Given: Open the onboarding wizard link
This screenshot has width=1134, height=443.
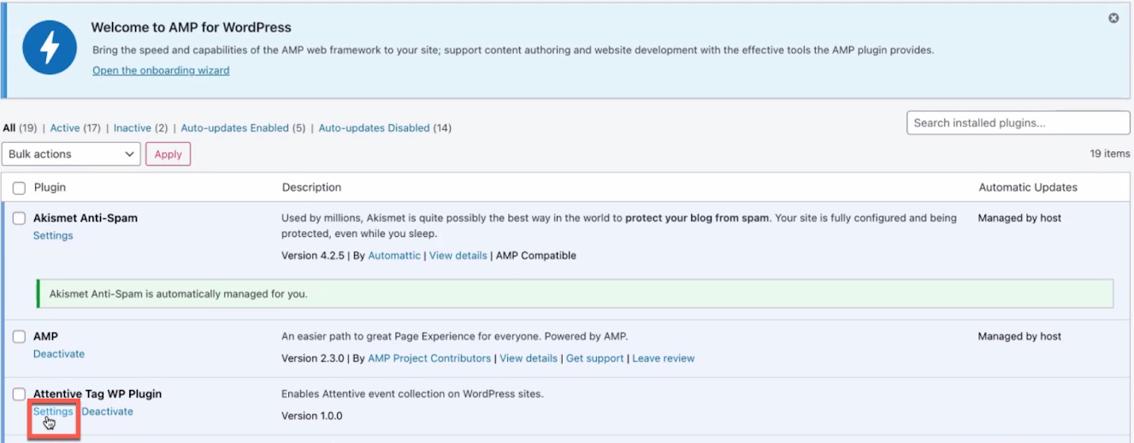Looking at the screenshot, I should tap(161, 71).
